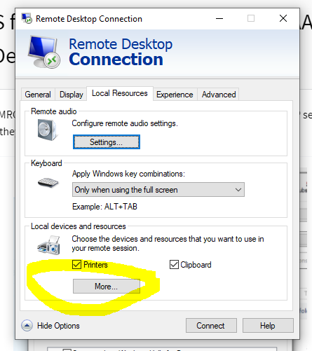The height and width of the screenshot is (351, 312).
Task: Click the printer and camera devices icon
Action: pyautogui.click(x=48, y=245)
